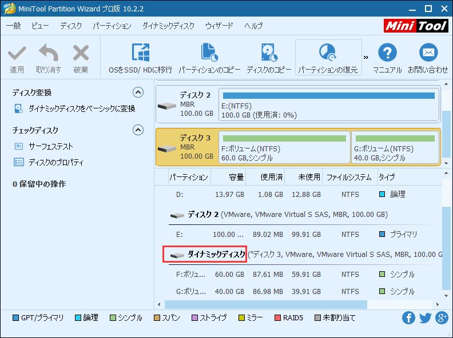The image size is (453, 338).
Task: Click the 適用 (Apply) checkmark icon
Action: click(17, 54)
